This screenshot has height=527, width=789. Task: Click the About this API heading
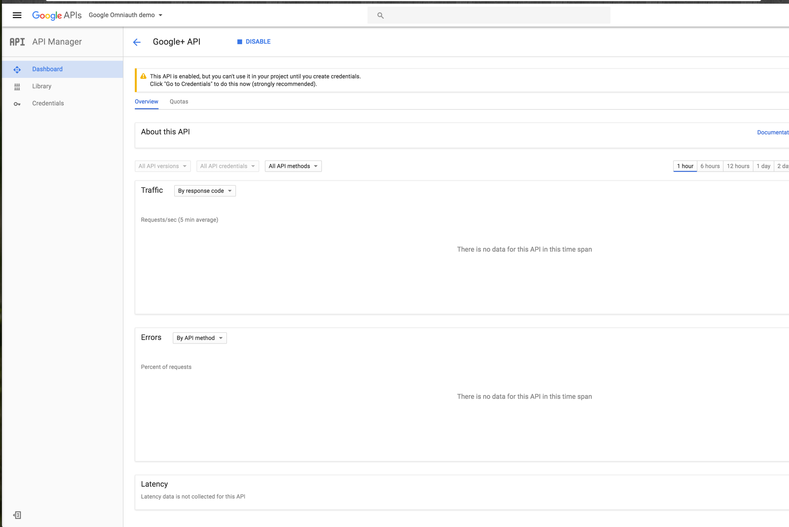[x=165, y=132]
